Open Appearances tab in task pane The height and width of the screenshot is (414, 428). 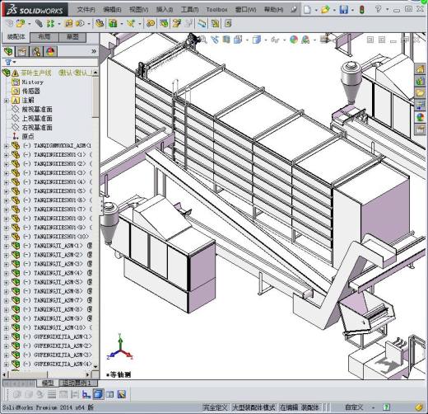click(420, 117)
